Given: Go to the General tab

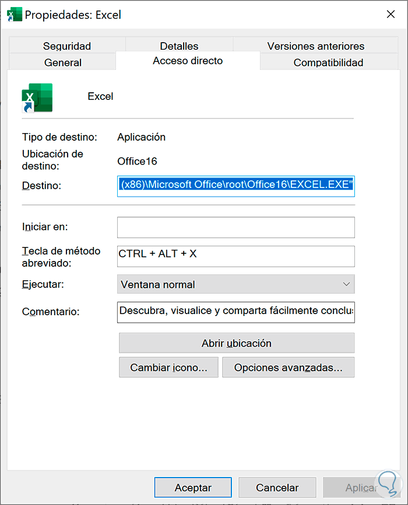Looking at the screenshot, I should tap(63, 62).
